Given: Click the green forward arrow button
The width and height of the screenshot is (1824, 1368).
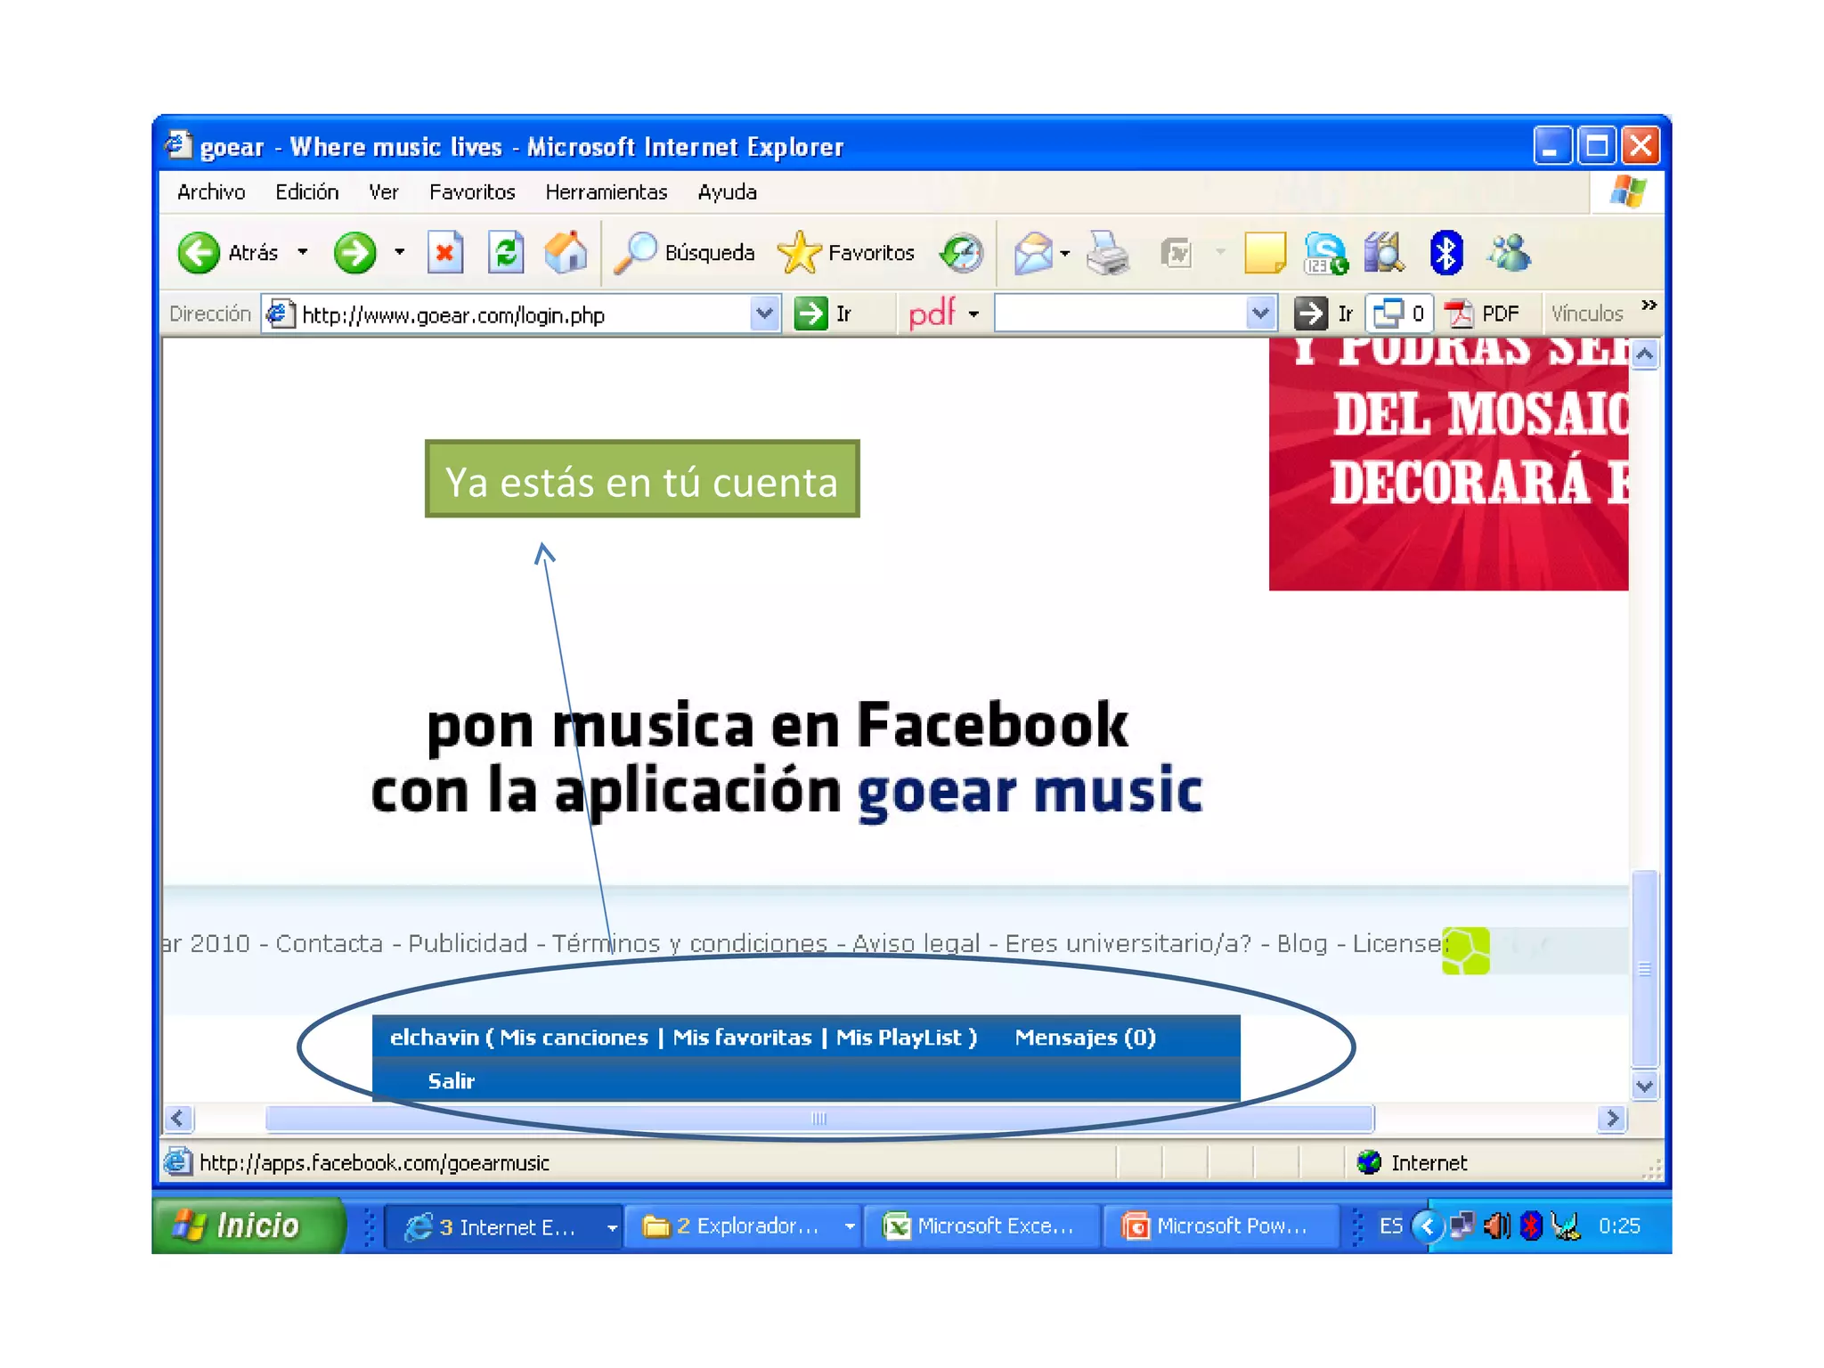Looking at the screenshot, I should click(354, 253).
